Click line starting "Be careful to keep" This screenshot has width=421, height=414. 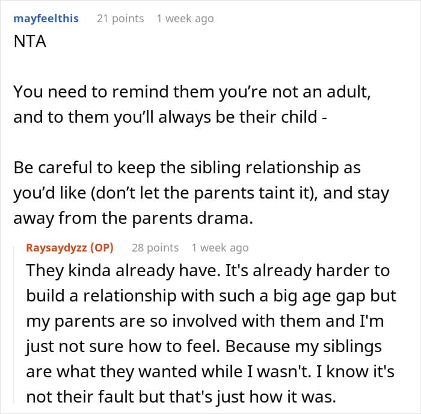coord(186,168)
